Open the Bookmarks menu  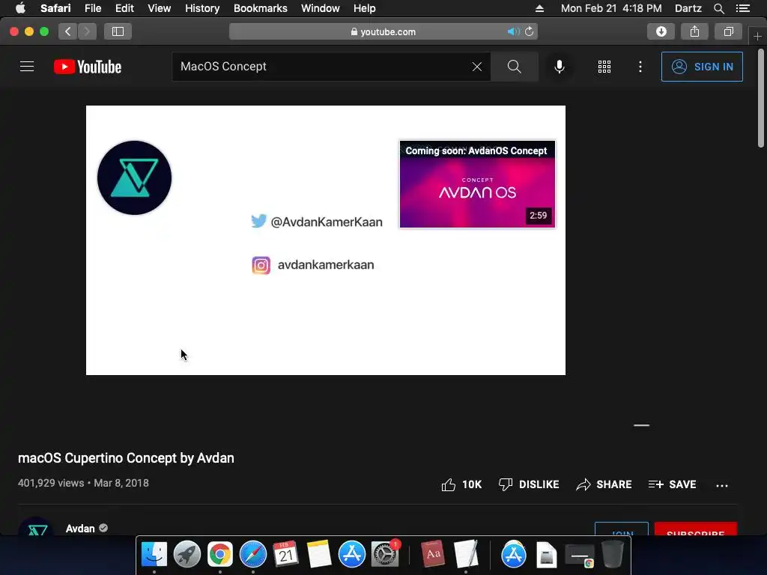260,8
